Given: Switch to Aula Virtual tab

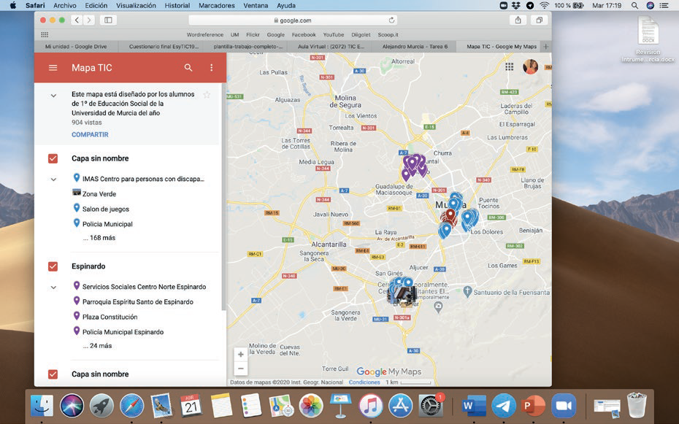Looking at the screenshot, I should (x=331, y=46).
